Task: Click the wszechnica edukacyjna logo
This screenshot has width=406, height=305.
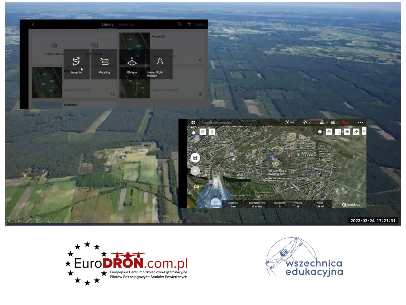Action: coord(304,256)
